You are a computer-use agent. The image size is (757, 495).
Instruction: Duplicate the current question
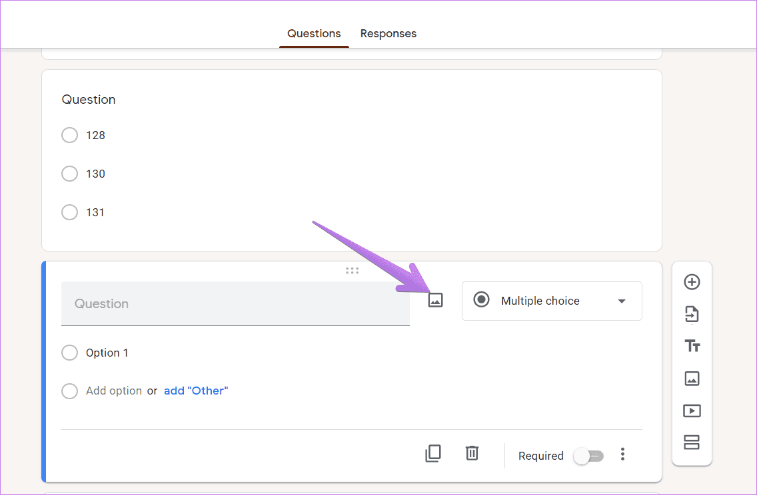[x=433, y=454]
